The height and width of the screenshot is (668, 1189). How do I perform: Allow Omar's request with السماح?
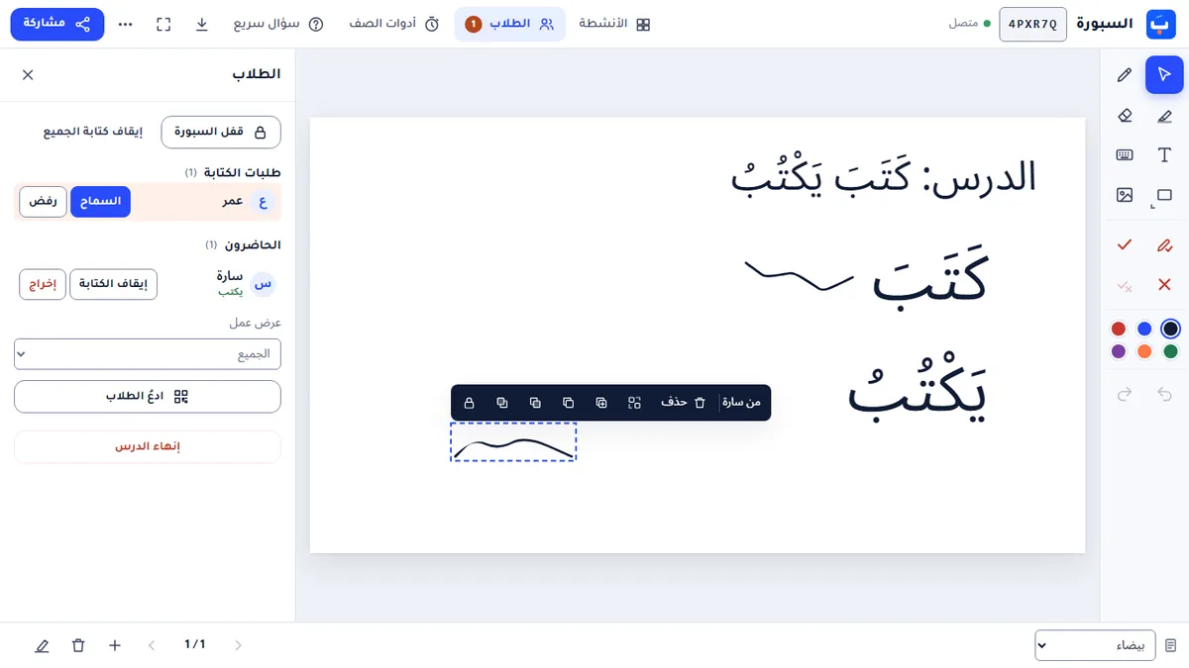click(100, 201)
